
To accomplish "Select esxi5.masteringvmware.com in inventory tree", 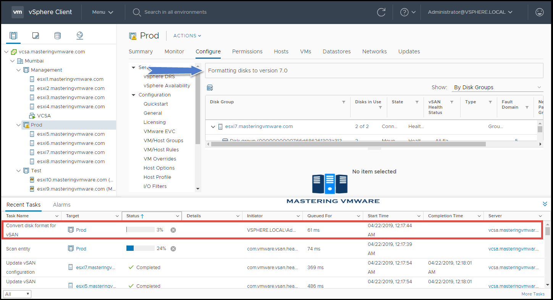I will tap(71, 134).
